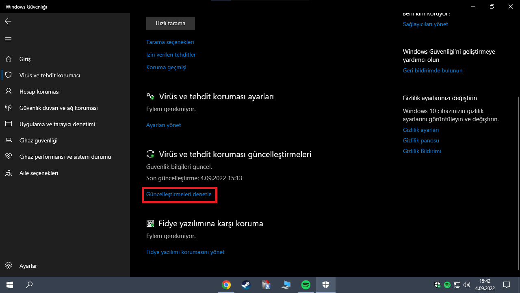Click the Güvenlik bilgileri güncel text

point(179,166)
